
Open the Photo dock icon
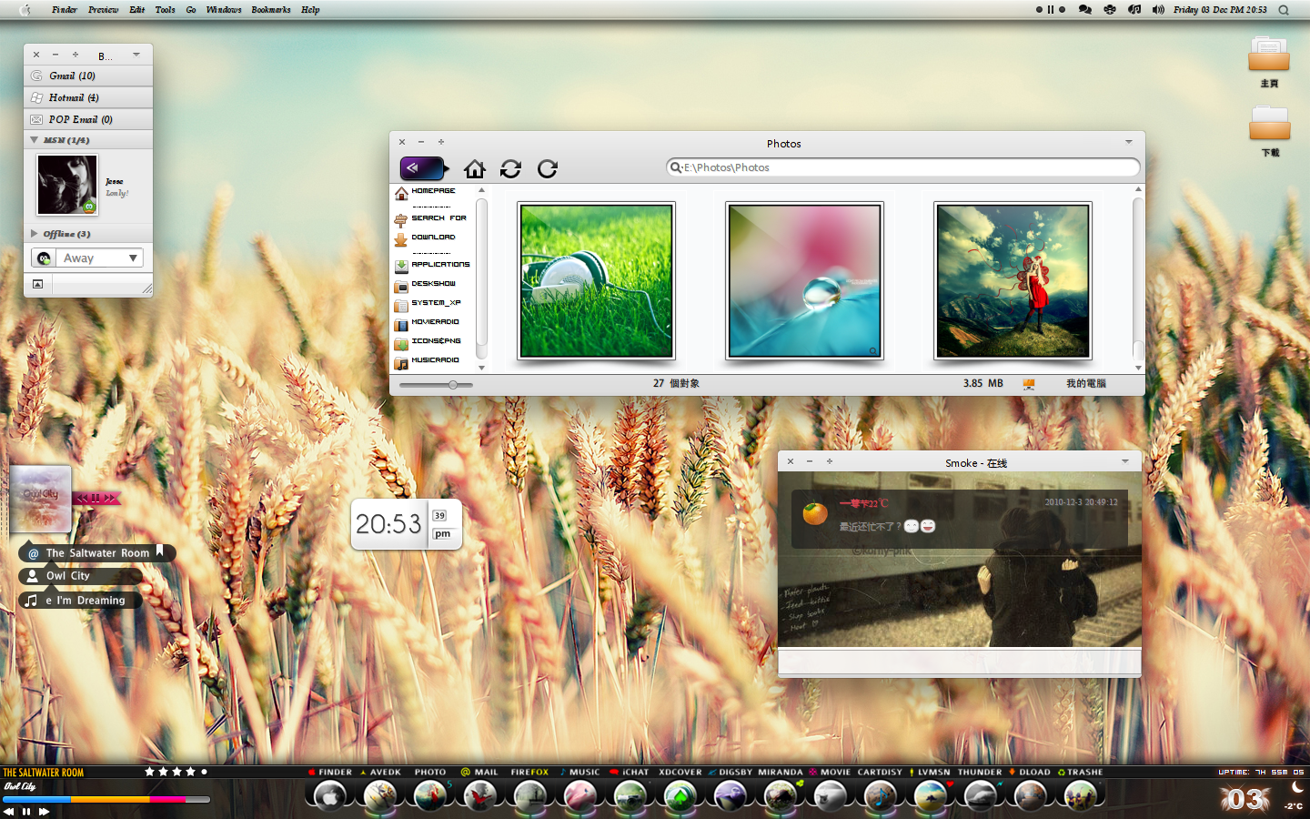tap(429, 796)
